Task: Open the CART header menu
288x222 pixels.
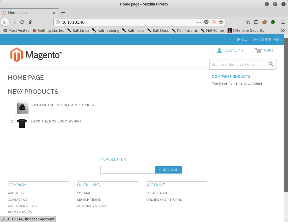Action: pyautogui.click(x=264, y=50)
